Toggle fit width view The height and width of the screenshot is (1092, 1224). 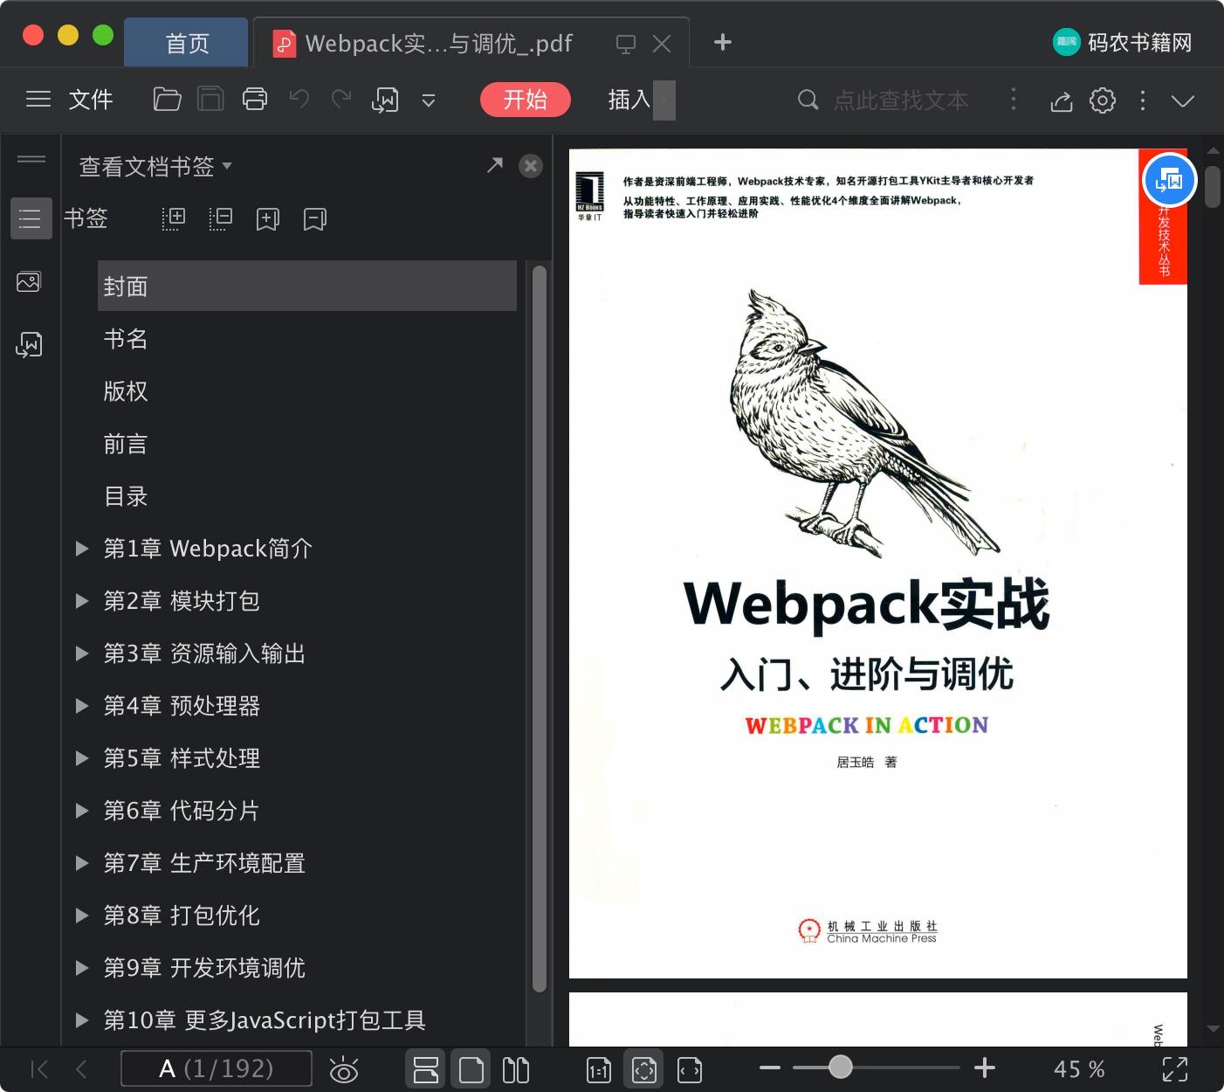coord(690,1069)
